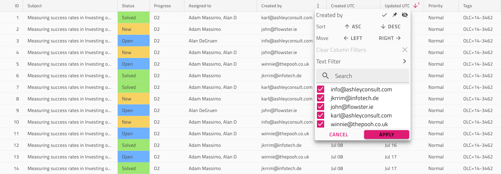Click the checkmark icon beside Created by

click(x=384, y=15)
